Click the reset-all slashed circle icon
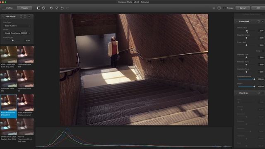The image size is (265, 149). [57, 8]
